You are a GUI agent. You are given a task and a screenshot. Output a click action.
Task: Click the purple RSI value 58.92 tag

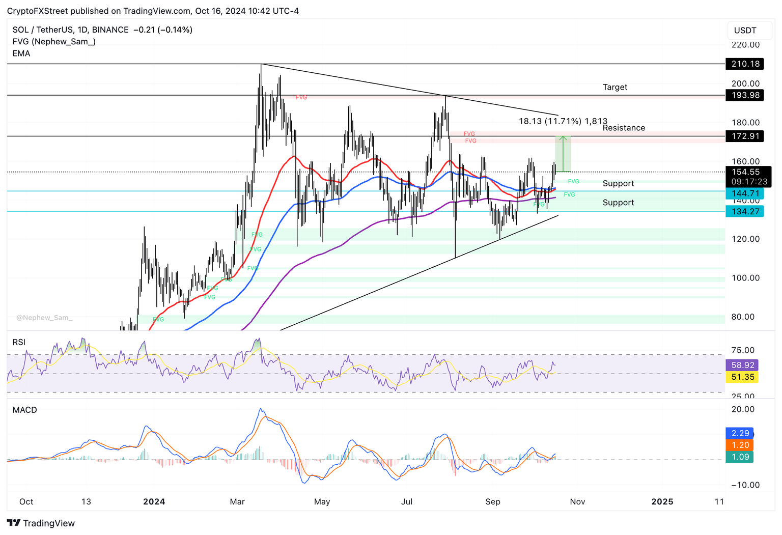[742, 365]
